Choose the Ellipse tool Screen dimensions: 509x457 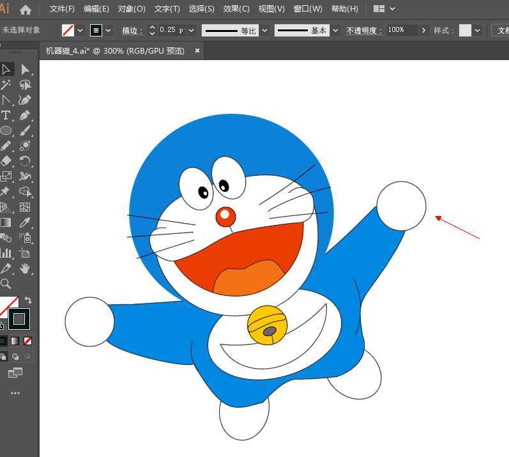click(x=6, y=130)
